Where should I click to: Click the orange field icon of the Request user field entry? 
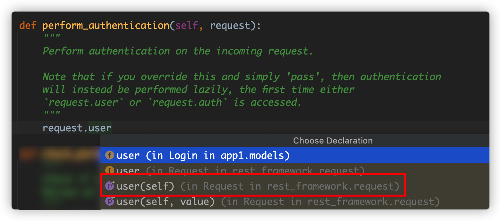coord(110,170)
